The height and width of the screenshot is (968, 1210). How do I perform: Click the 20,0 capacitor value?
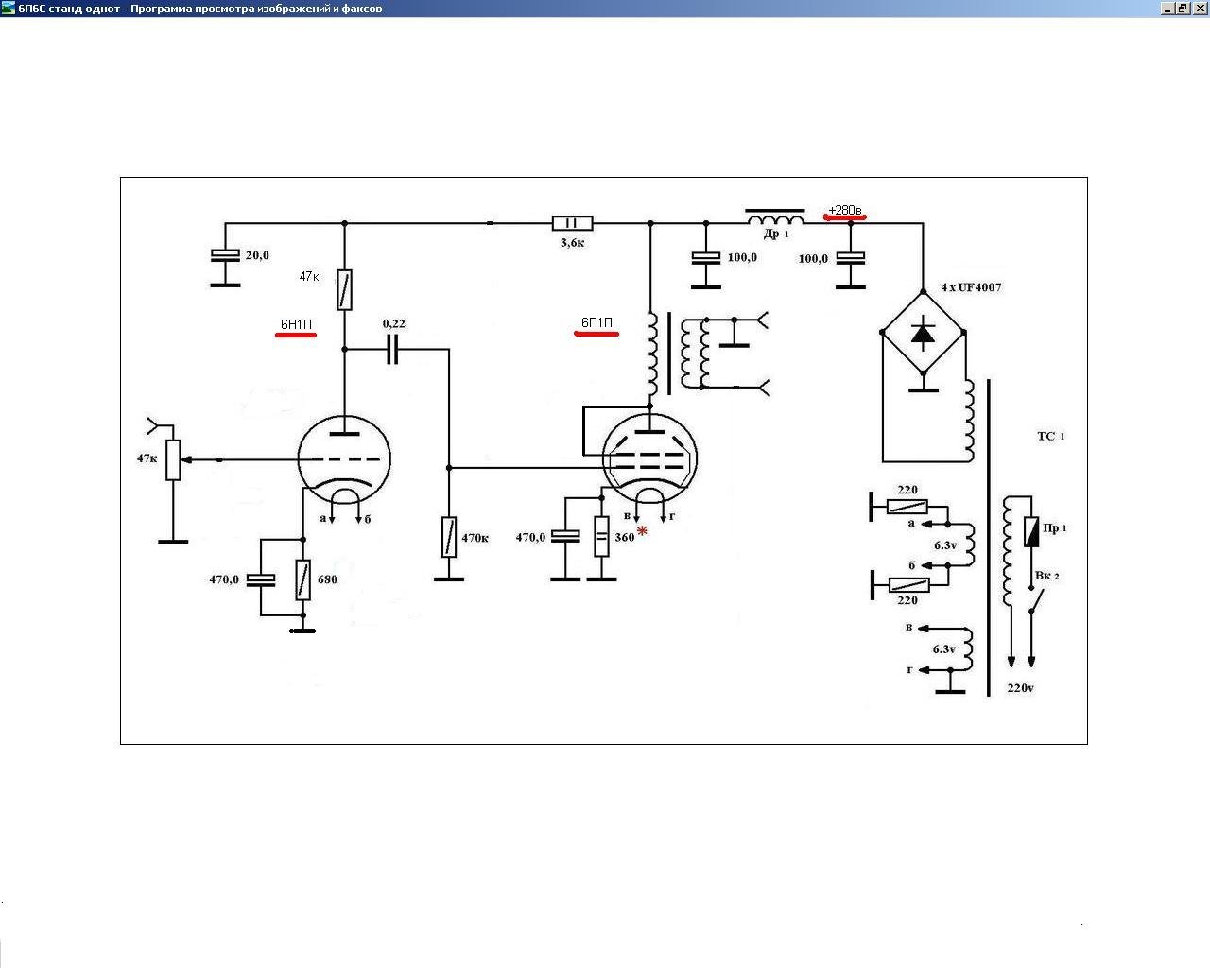[257, 255]
